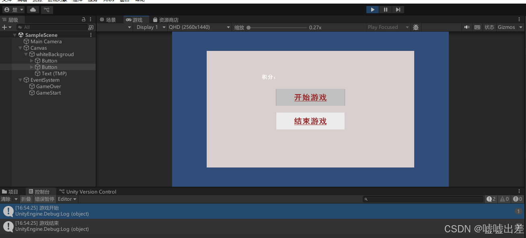Click the 结束游戏 button in game view

tap(310, 121)
